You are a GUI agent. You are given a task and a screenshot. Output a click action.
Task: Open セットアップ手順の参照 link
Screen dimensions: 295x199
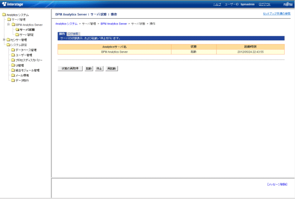pos(276,14)
